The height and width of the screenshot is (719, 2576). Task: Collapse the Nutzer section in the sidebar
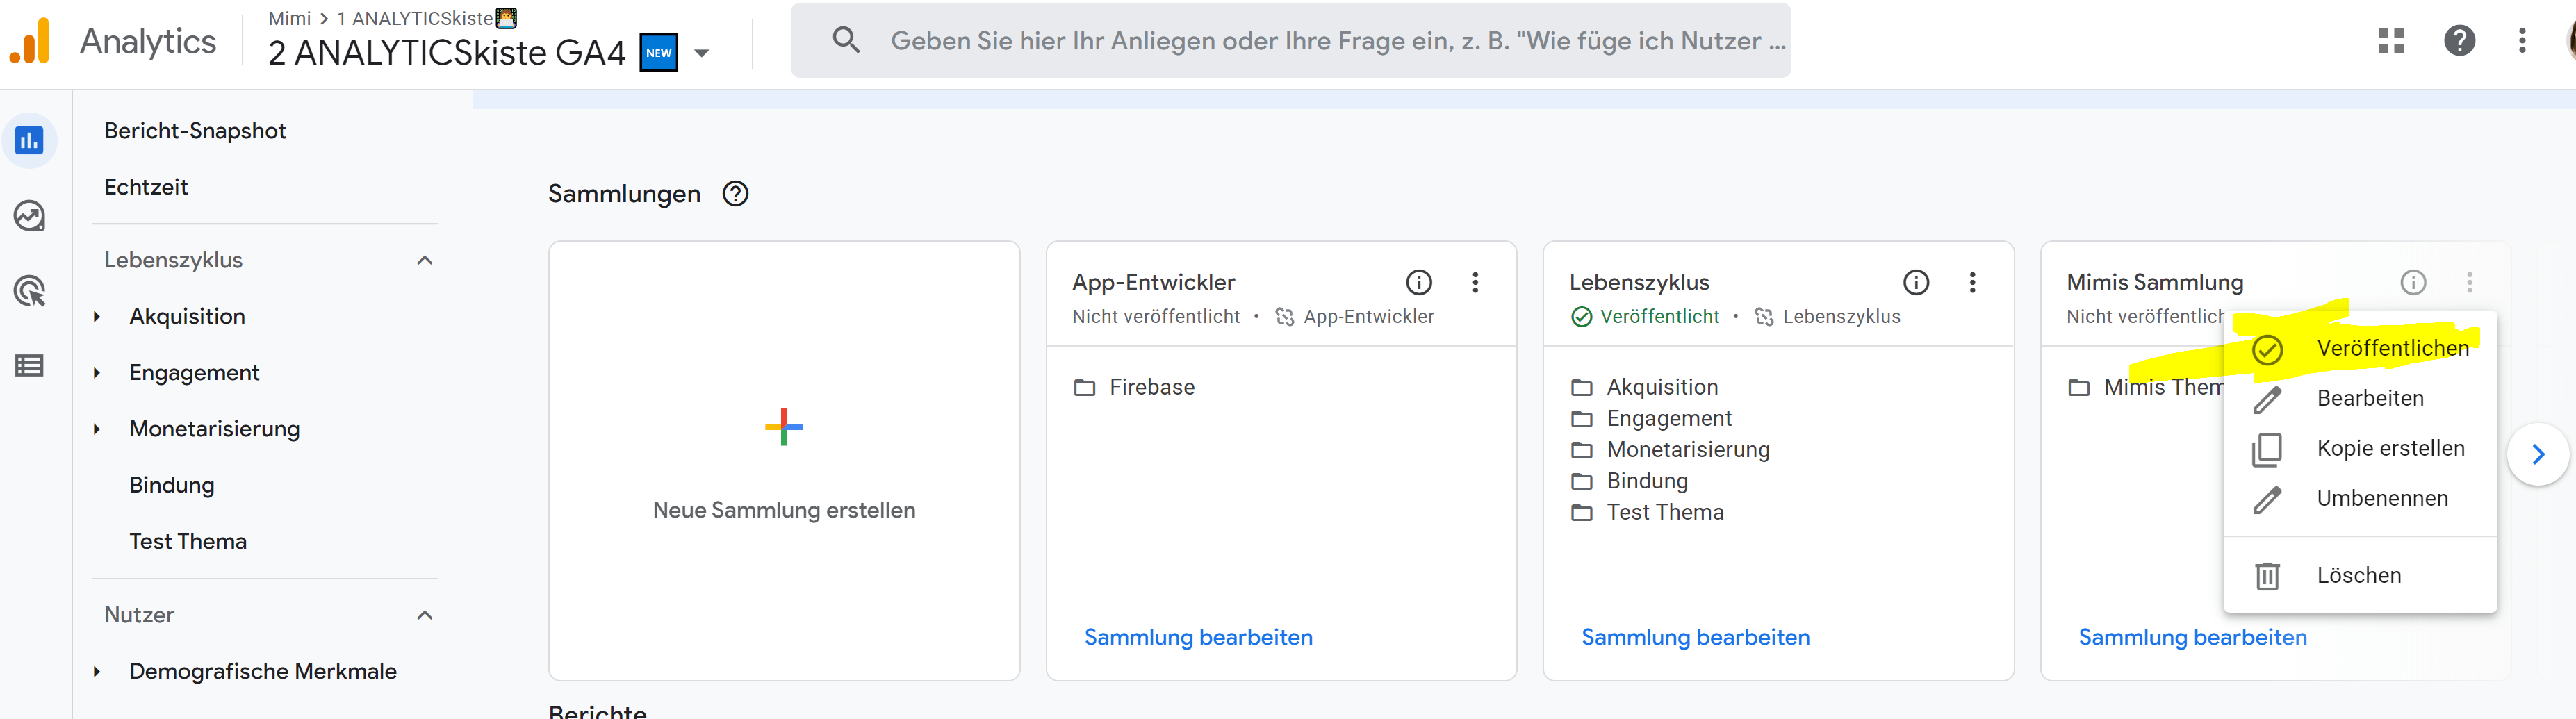[425, 615]
